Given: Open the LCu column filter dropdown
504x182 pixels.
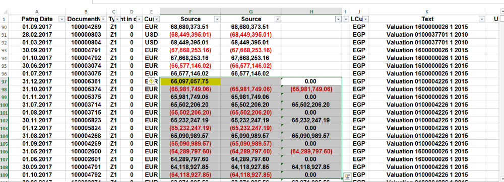Looking at the screenshot, I should [365, 19].
